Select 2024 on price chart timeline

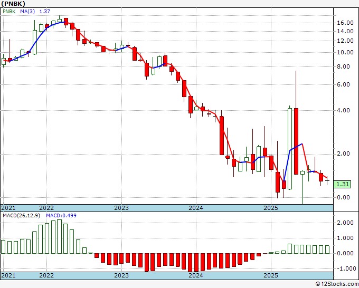point(196,208)
